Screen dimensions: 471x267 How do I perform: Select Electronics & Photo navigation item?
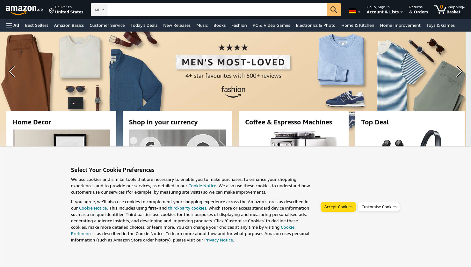(315, 25)
